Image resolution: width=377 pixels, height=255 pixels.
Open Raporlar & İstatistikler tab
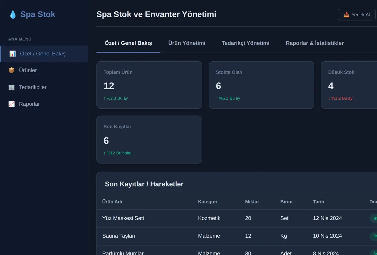tap(314, 43)
